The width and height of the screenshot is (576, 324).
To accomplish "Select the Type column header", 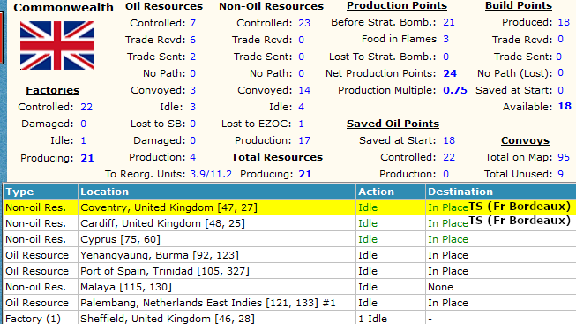I will coord(41,192).
